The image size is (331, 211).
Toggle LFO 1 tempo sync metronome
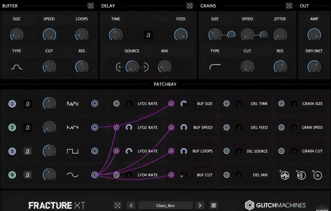(28, 104)
